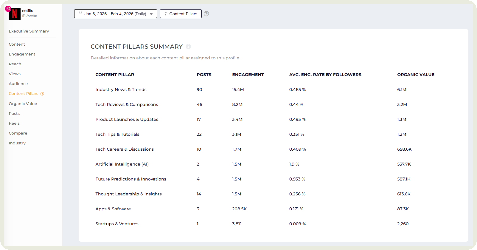Click the ORGANIC VALUE column header
Viewport: 477px width, 250px height.
[x=416, y=75]
